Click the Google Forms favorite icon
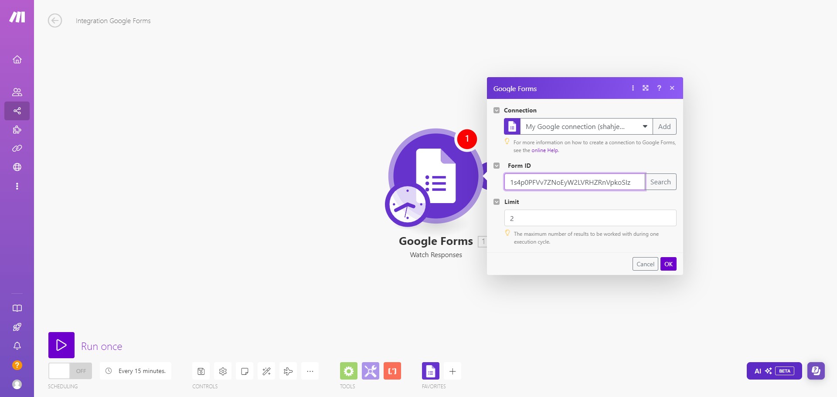 pos(431,371)
